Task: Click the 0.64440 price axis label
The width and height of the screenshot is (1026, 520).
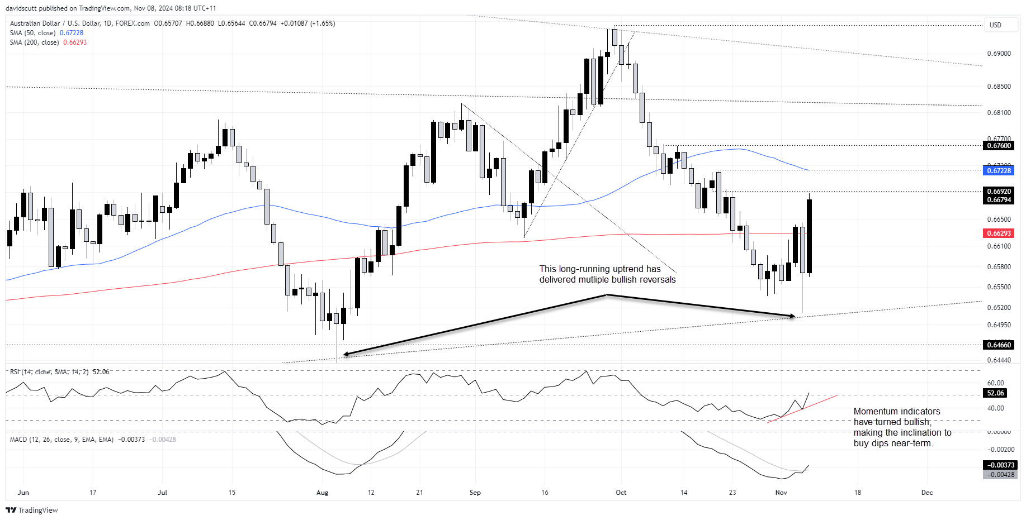Action: pos(999,360)
